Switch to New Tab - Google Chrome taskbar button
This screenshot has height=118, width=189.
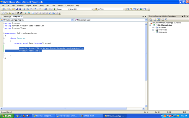(x=44, y=116)
